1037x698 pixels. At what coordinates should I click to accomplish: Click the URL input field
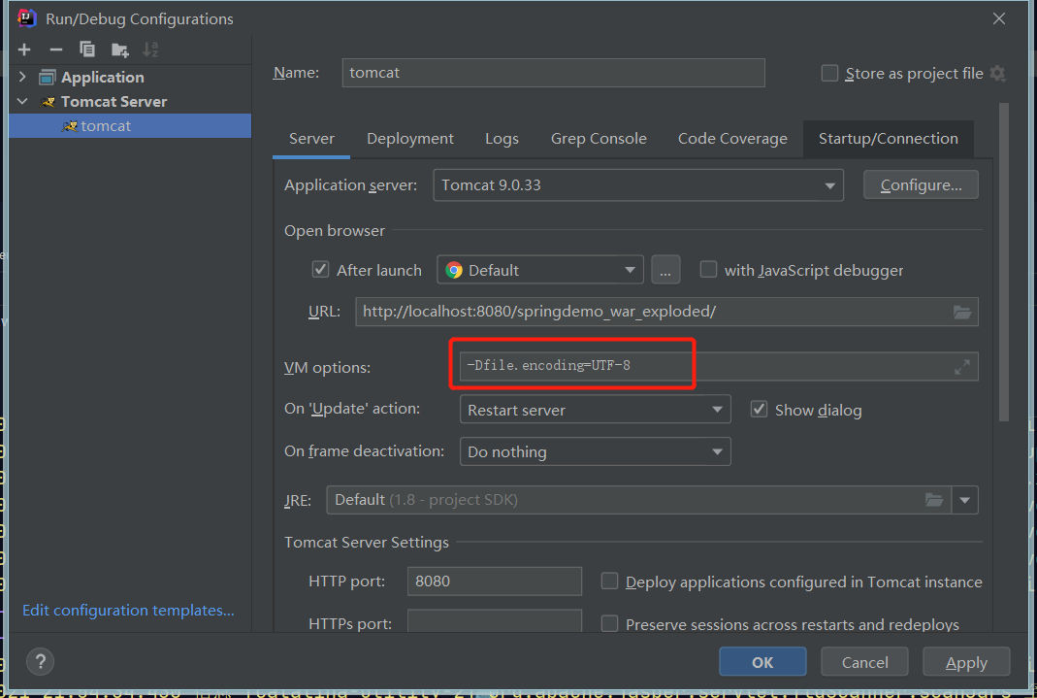point(666,312)
